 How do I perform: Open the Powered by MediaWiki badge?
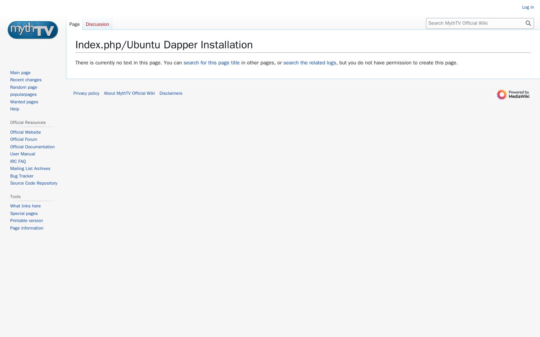513,94
